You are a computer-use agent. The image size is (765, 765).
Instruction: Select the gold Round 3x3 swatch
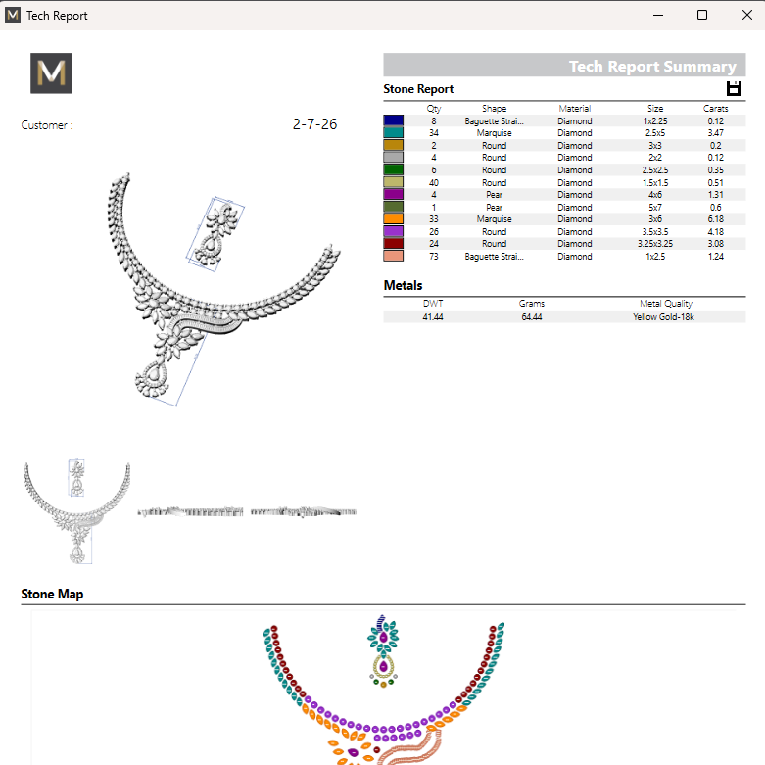click(x=393, y=145)
